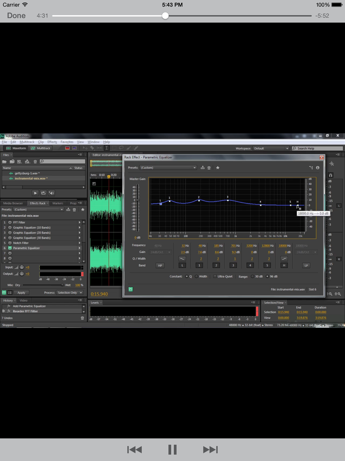
Task: Click the Apply button in Effects Rack
Action: 21,293
